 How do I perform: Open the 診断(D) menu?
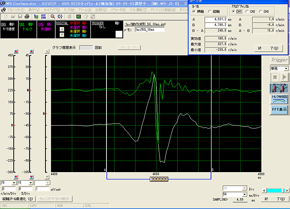point(101,10)
